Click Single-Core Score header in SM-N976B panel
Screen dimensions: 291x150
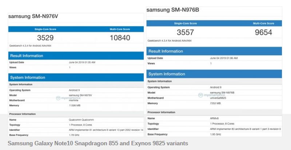click(x=185, y=24)
